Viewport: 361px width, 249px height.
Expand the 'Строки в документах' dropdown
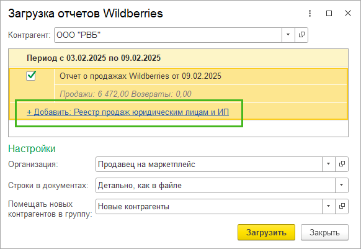click(x=342, y=185)
